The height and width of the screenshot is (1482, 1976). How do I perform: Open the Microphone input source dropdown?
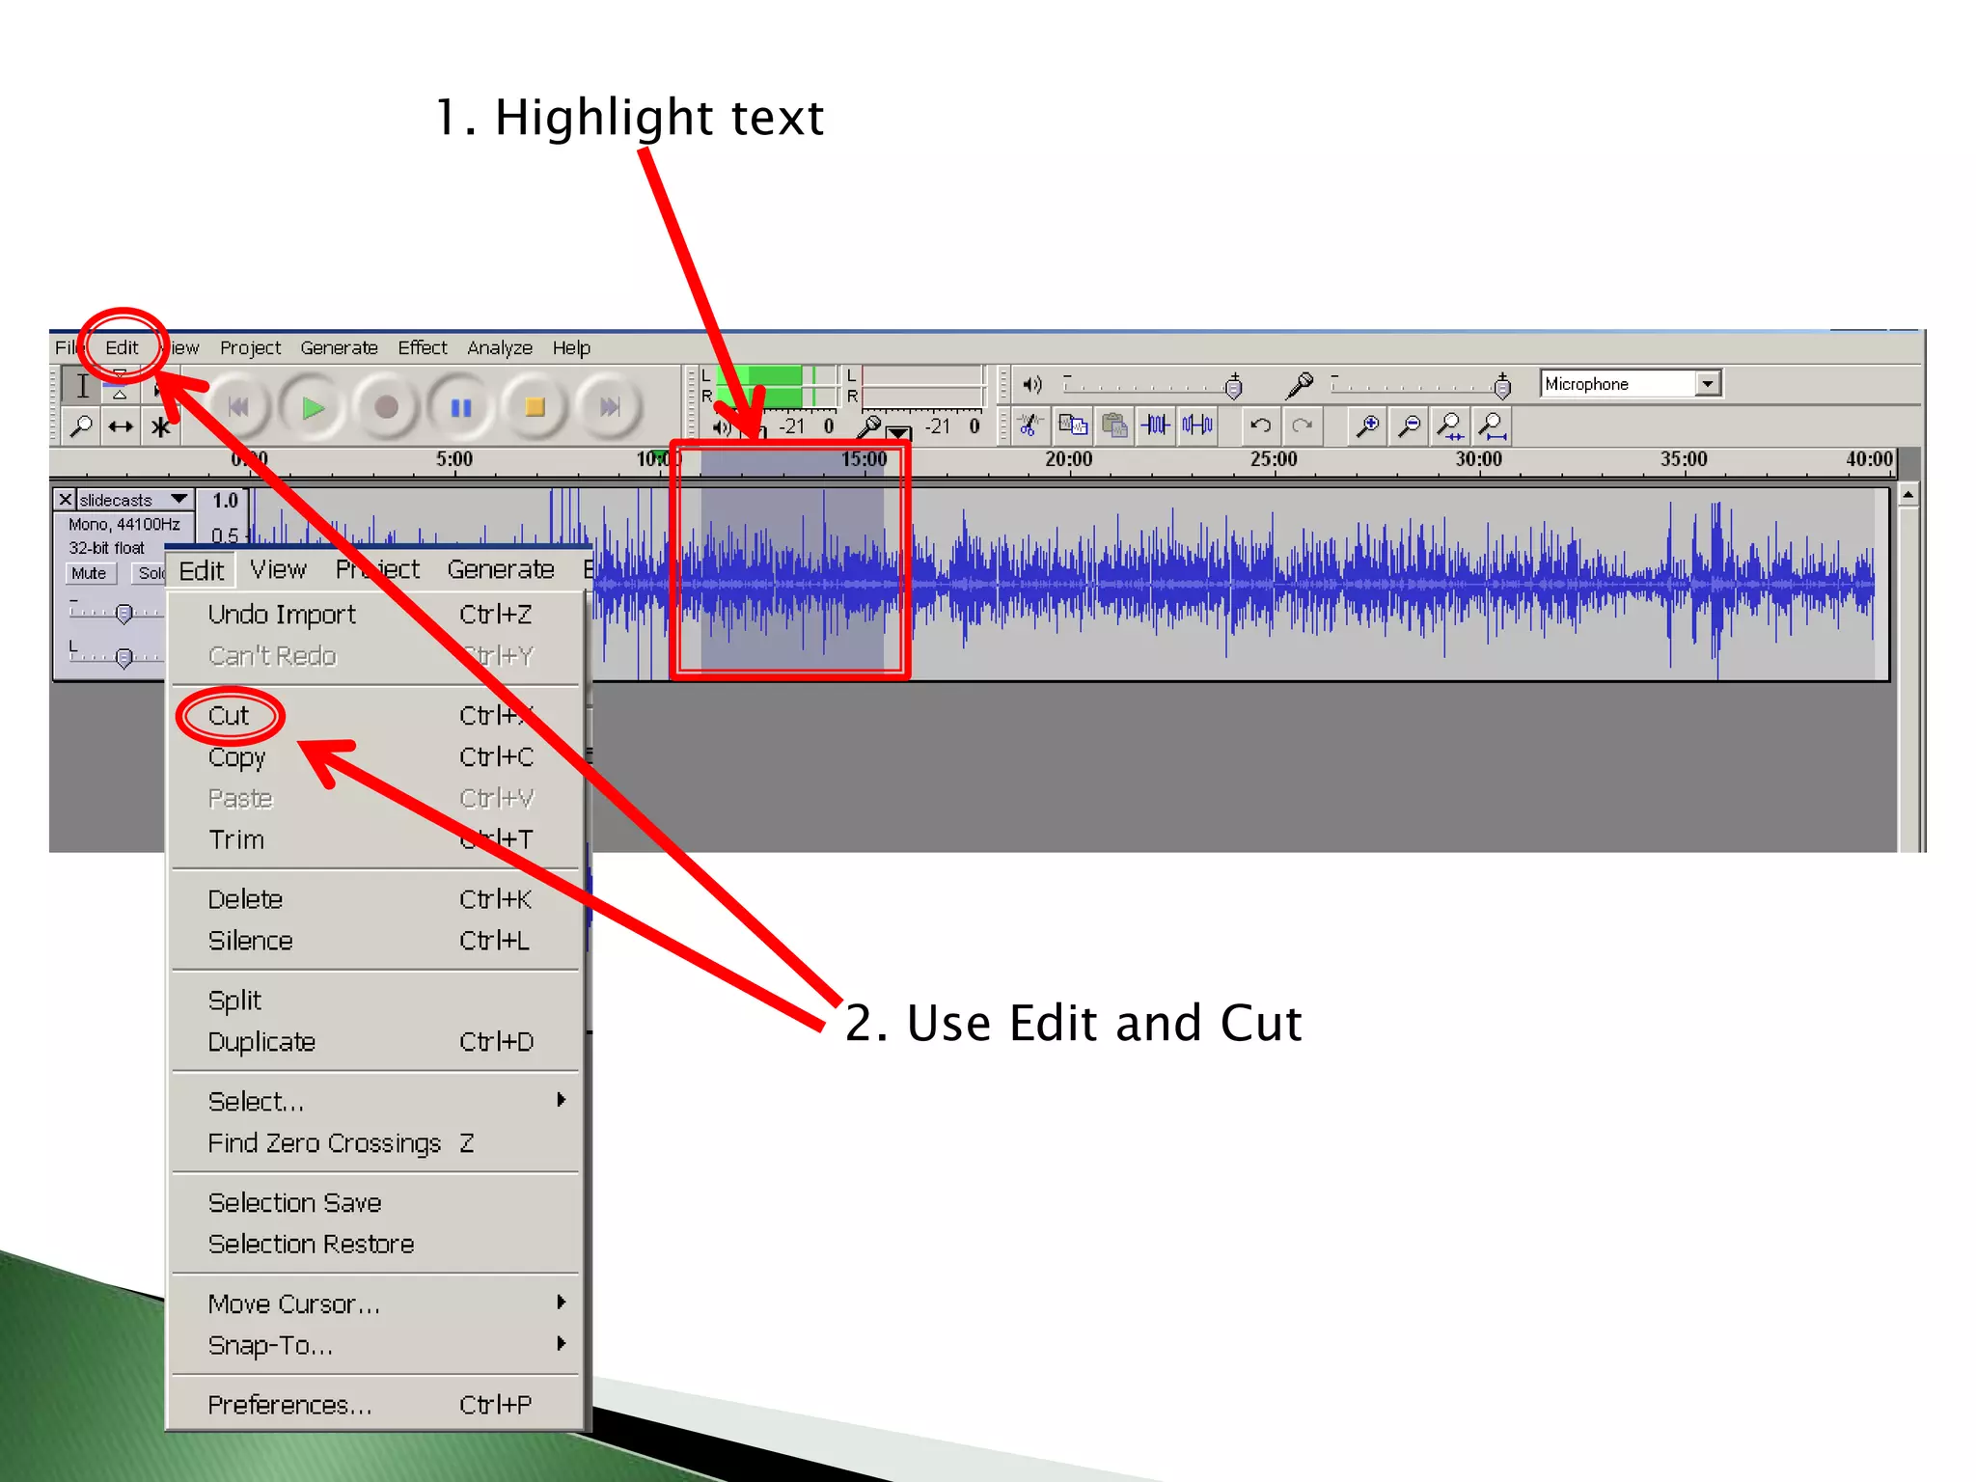click(1708, 384)
